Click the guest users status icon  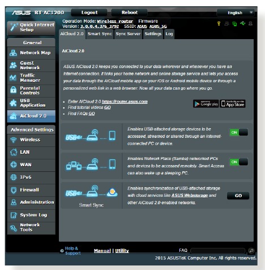pyautogui.click(x=226, y=24)
